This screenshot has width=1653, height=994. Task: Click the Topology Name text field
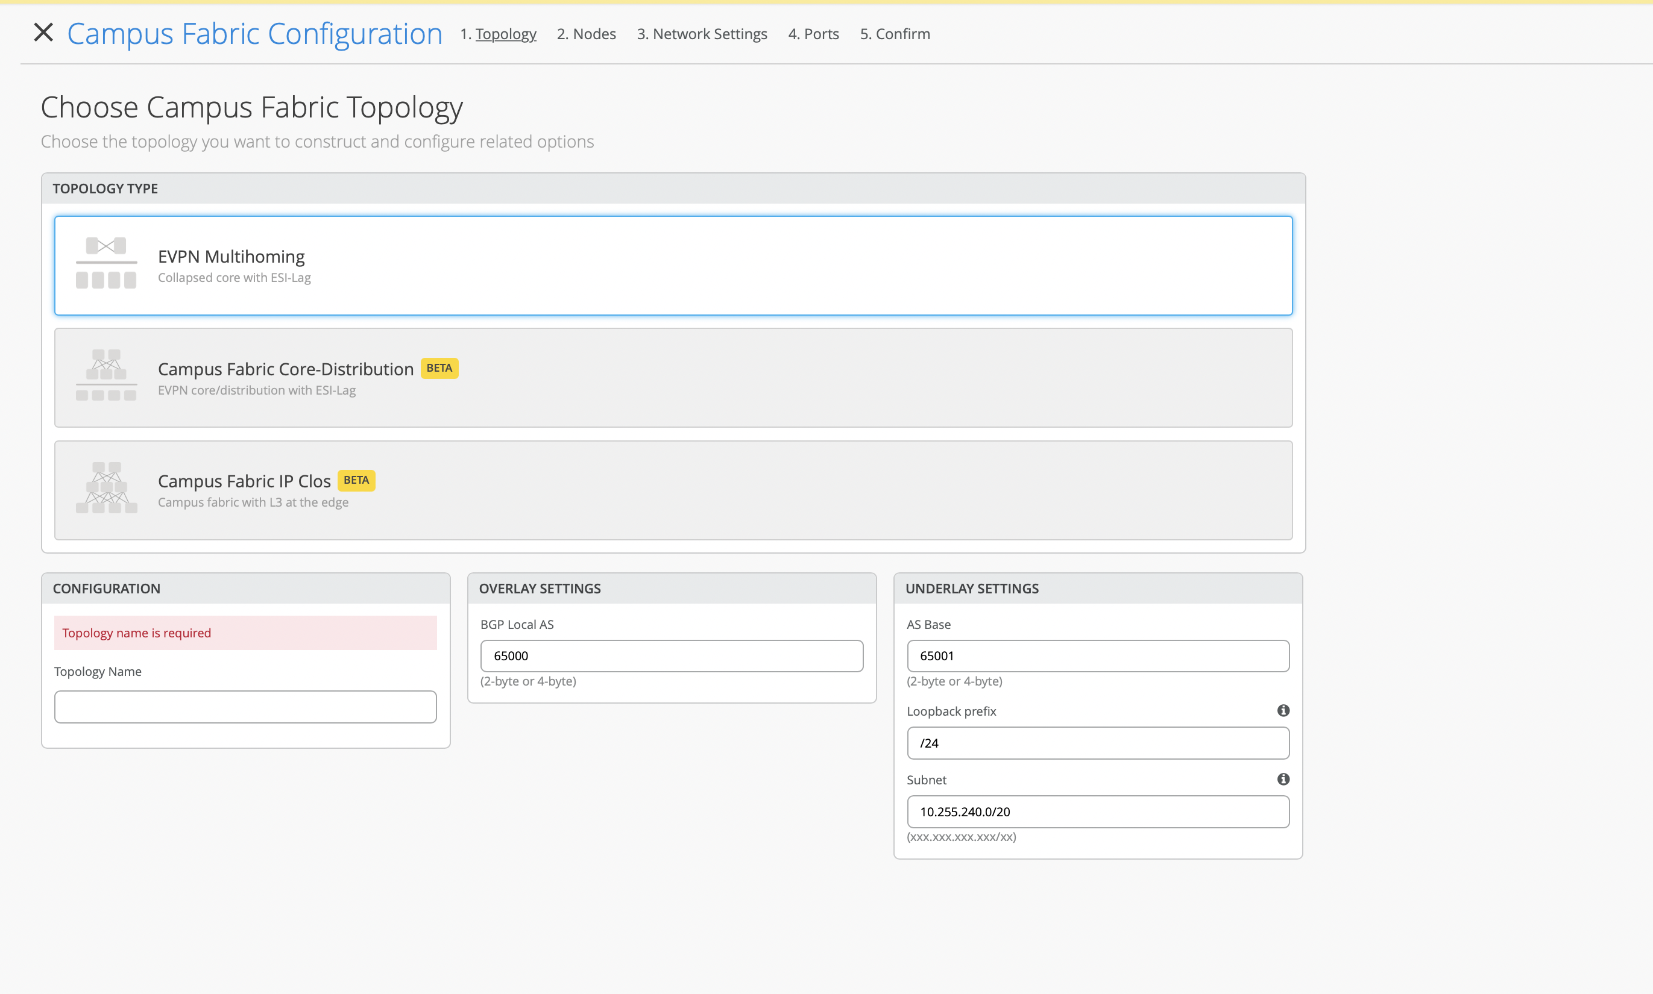point(245,707)
